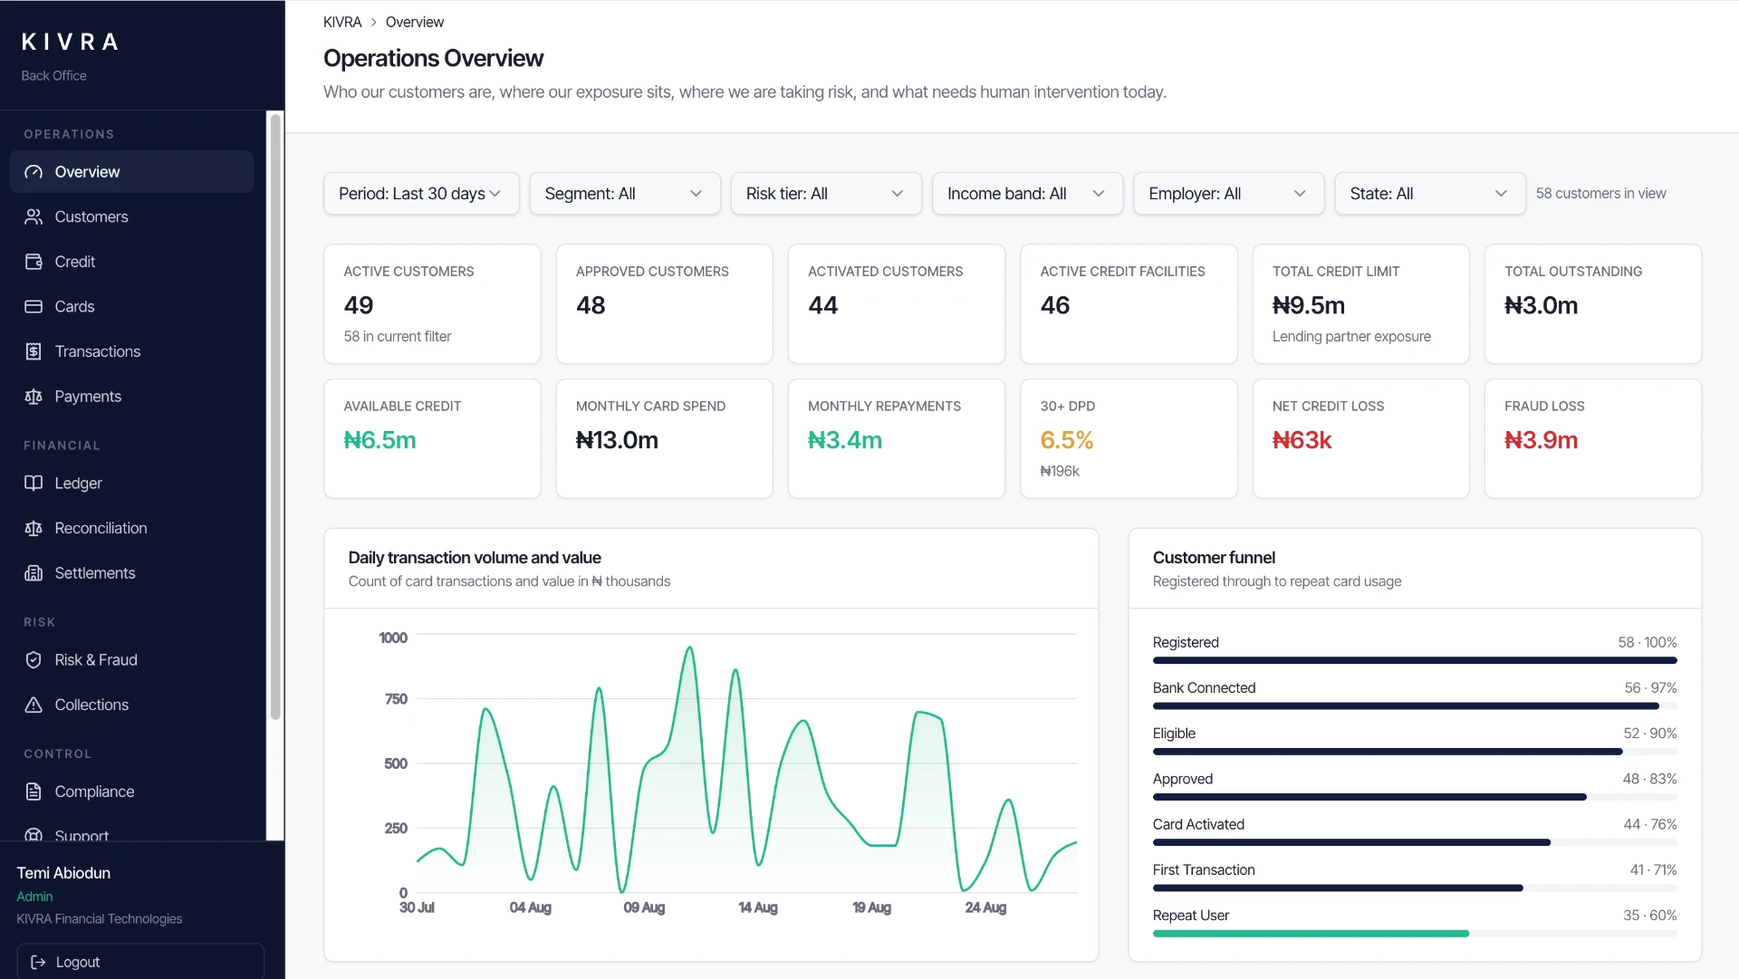Click the Transactions receipt icon
This screenshot has height=979, width=1739.
pyautogui.click(x=34, y=351)
